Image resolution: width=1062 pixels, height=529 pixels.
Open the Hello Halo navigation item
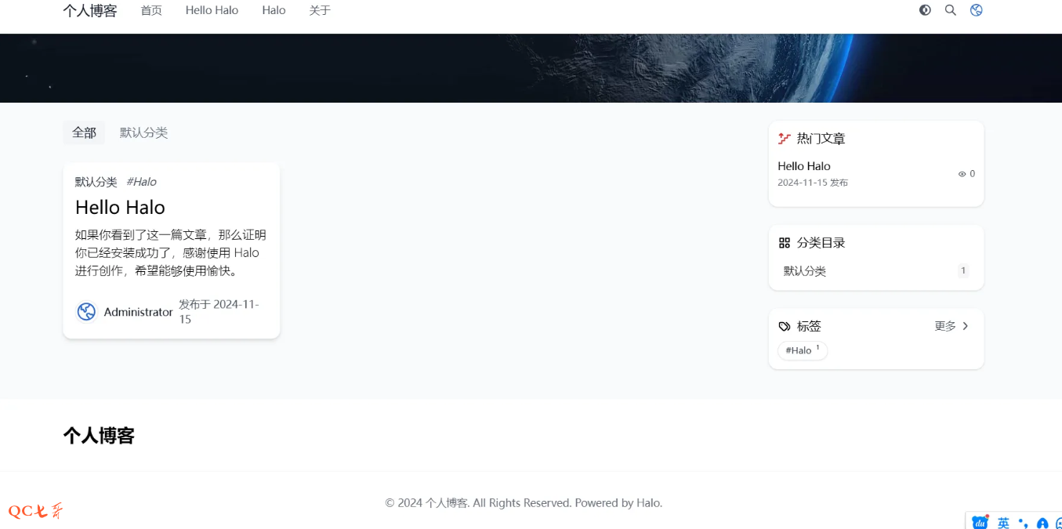point(212,10)
